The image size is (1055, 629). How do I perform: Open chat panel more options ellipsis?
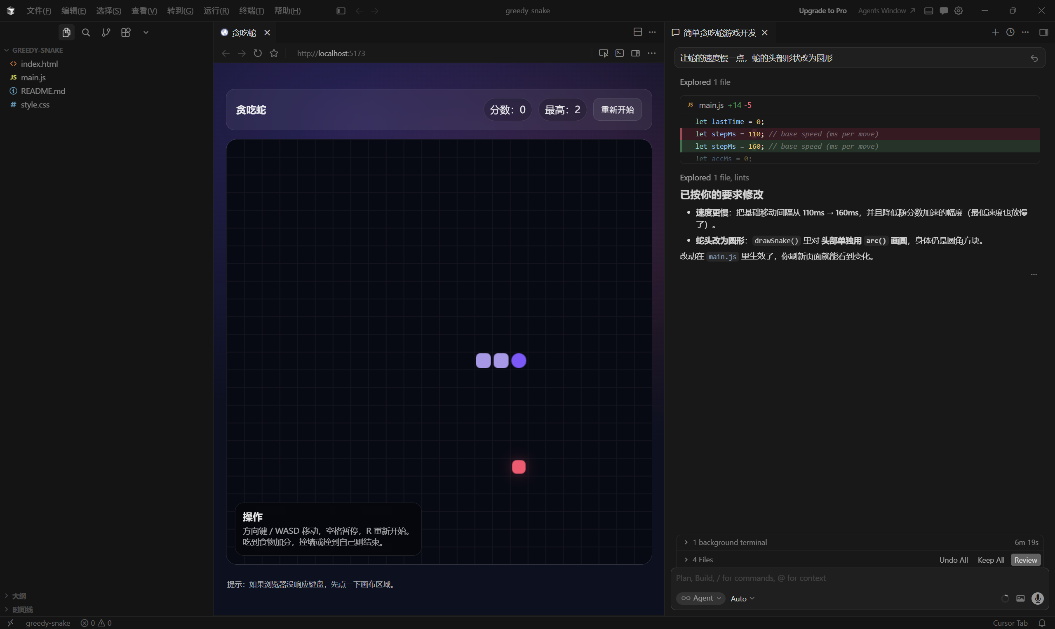tap(1025, 32)
